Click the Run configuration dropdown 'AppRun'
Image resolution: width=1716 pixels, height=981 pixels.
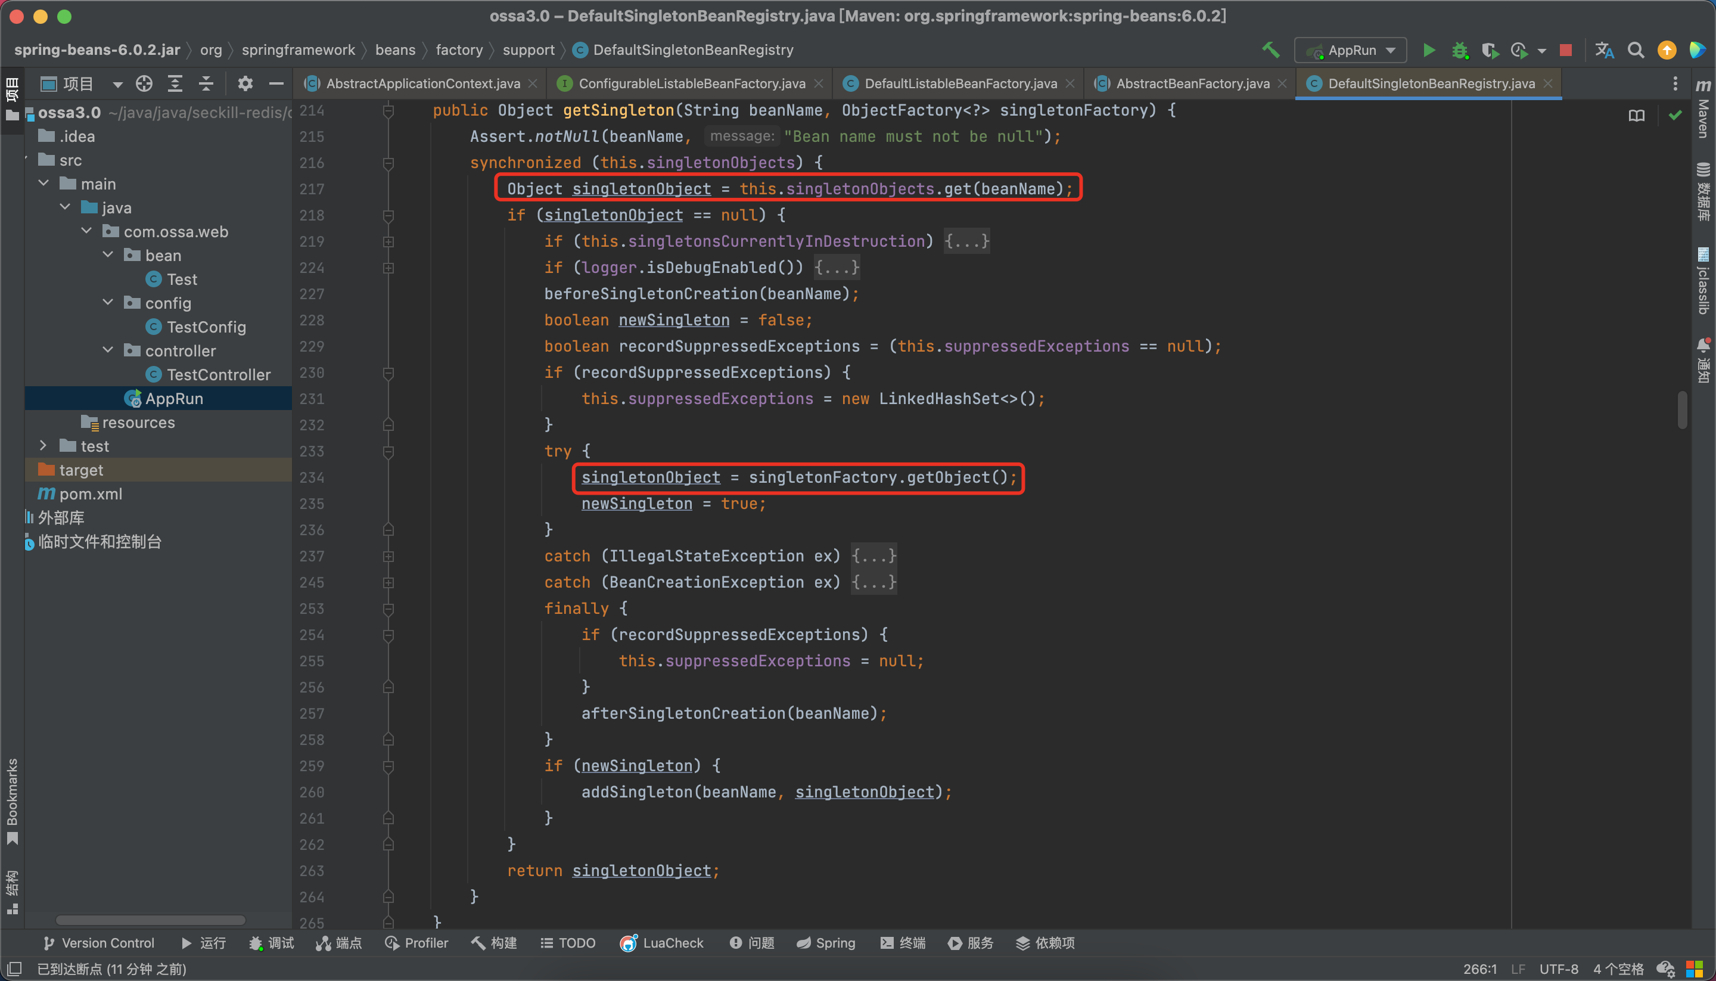pos(1353,49)
